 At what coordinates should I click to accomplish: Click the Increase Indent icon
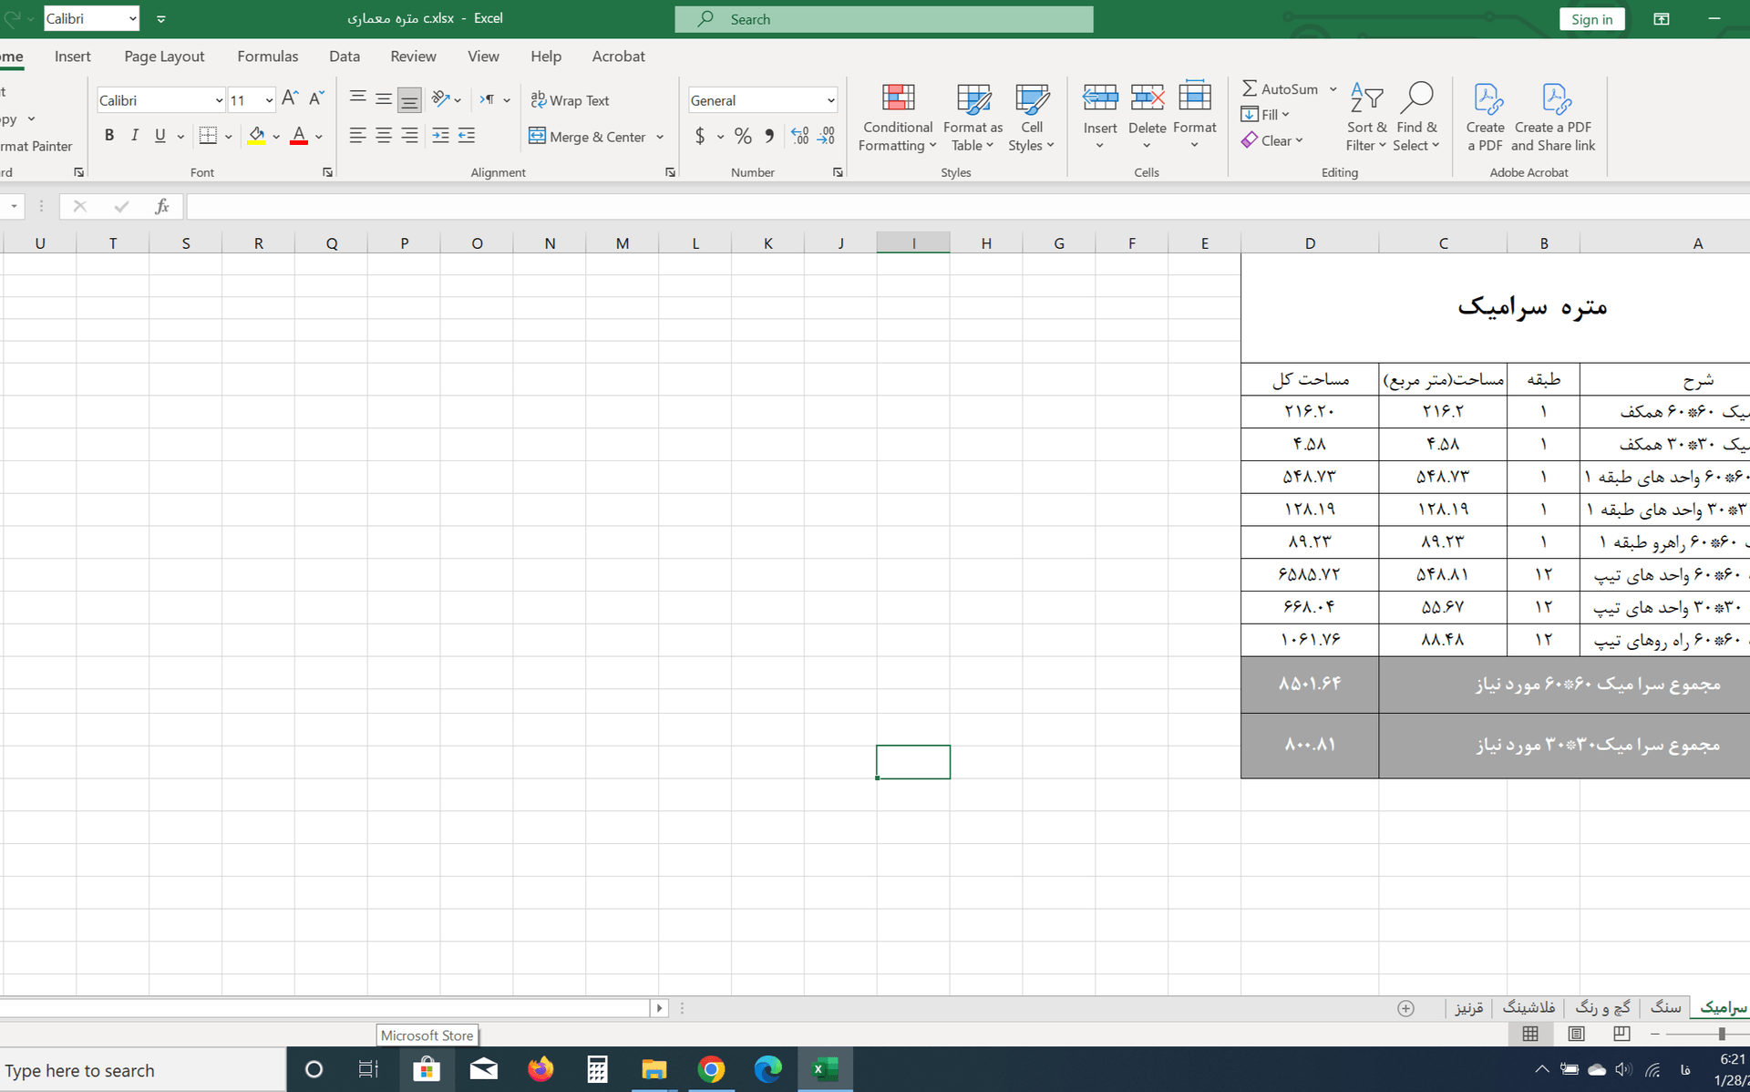[440, 136]
